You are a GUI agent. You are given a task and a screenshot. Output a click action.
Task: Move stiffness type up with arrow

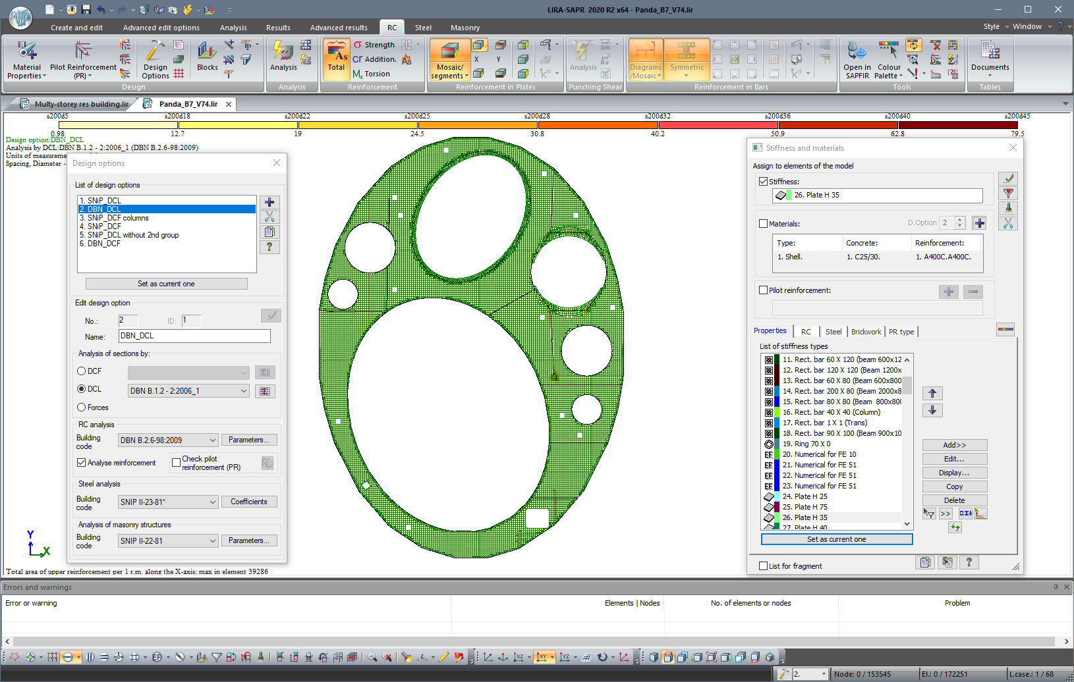pos(932,394)
